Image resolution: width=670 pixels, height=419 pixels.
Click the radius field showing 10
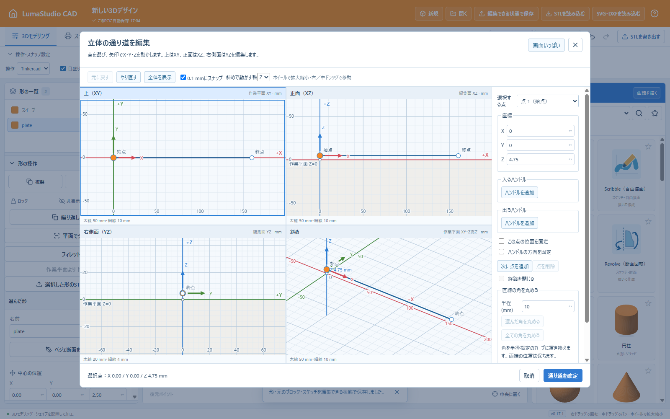548,307
